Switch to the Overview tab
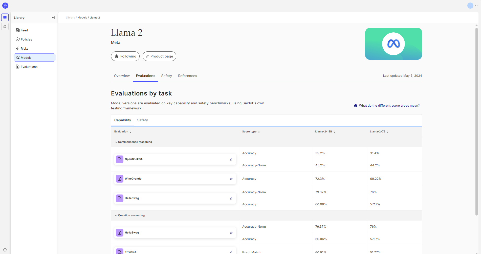This screenshot has height=254, width=481. [122, 76]
